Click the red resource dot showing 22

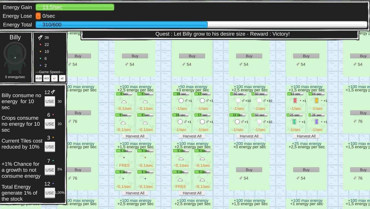[40, 45]
